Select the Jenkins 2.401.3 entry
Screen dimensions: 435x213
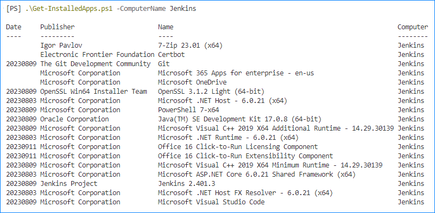tap(187, 184)
